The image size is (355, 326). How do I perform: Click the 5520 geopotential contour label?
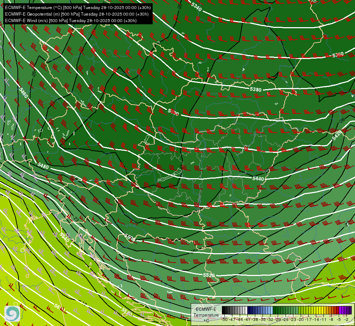209,275
